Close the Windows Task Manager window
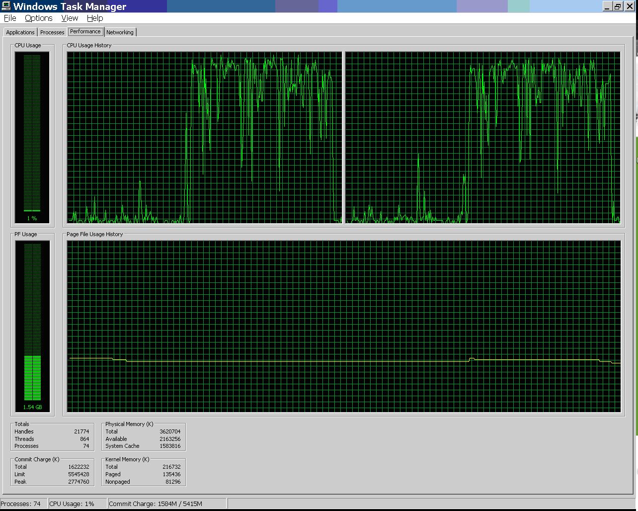The width and height of the screenshot is (638, 511). [x=630, y=6]
